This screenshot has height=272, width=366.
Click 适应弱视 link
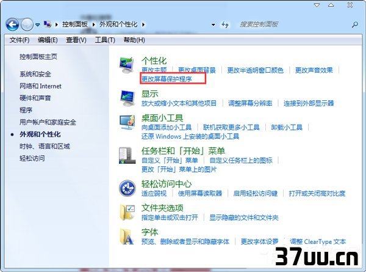154,193
